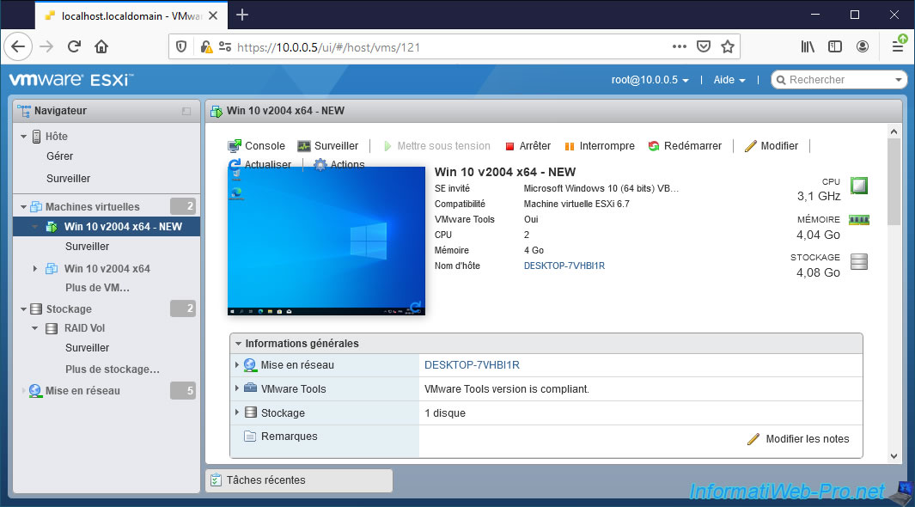Expand the VMware Tools details row
The image size is (915, 507).
237,388
